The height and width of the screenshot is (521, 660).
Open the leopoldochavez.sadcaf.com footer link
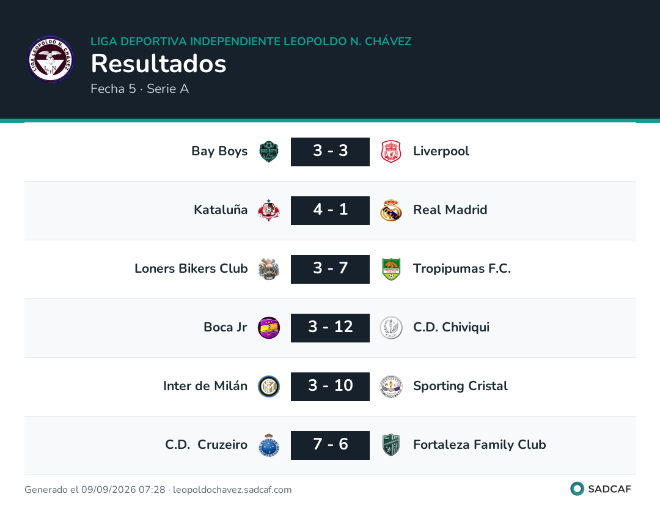click(232, 490)
